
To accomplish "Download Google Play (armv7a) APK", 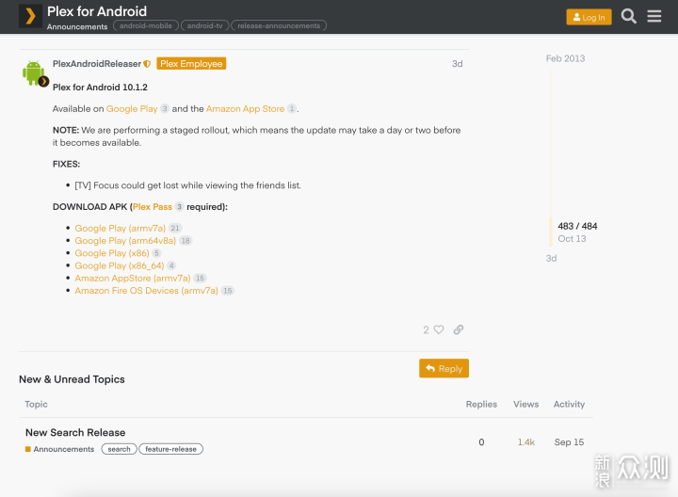I will tap(121, 228).
